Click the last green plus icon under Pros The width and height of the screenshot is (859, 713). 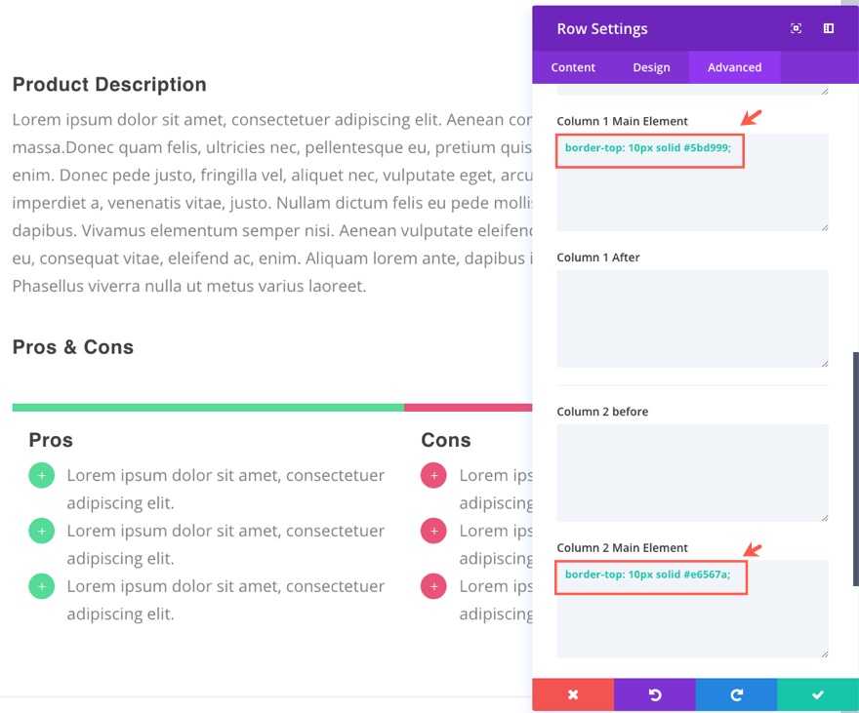coord(41,587)
